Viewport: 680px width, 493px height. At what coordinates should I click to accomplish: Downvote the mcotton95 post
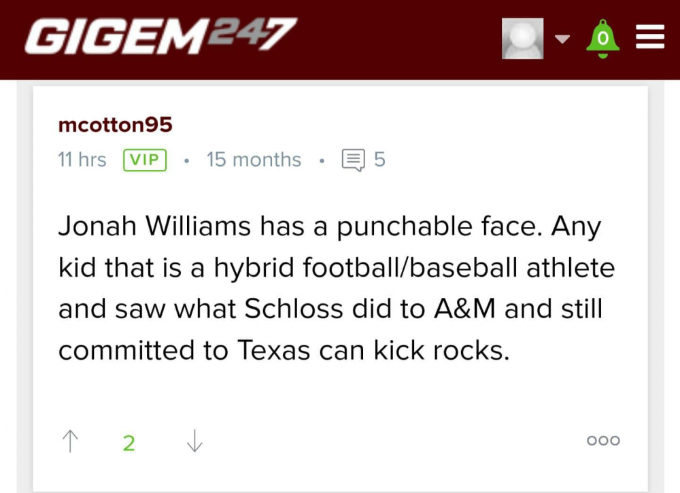click(x=194, y=441)
